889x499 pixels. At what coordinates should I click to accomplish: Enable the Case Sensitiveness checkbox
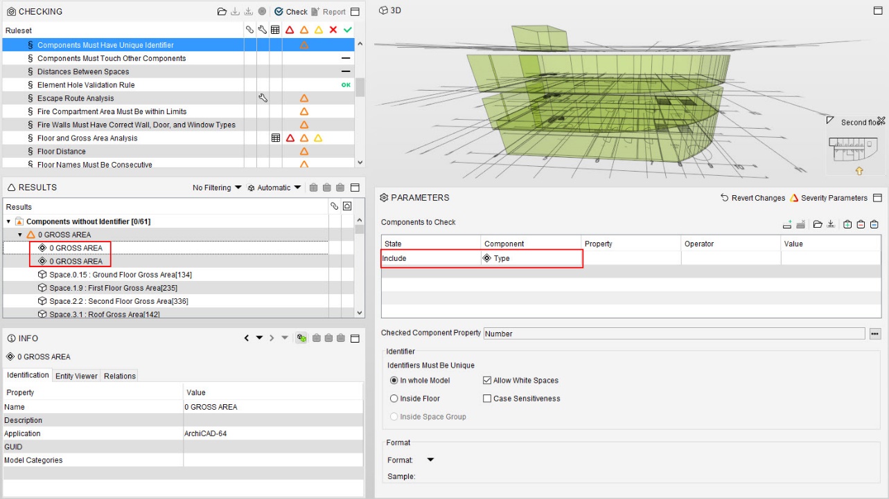click(487, 399)
